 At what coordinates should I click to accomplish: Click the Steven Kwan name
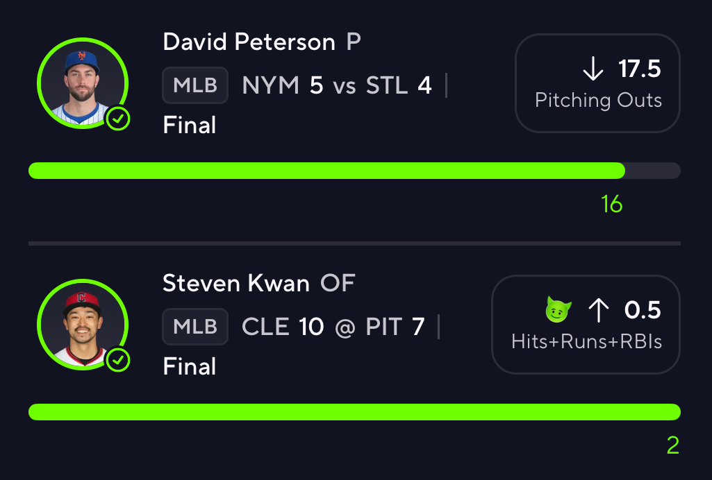click(235, 283)
